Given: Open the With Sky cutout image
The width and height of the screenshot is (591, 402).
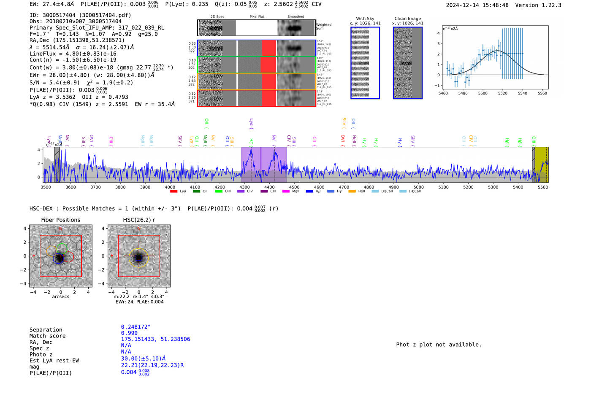Looking at the screenshot, I should coord(365,63).
